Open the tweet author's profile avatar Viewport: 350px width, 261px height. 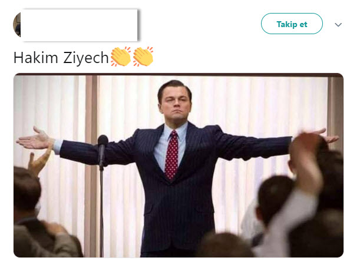(x=16, y=25)
